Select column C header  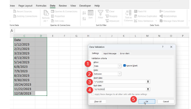24,36
